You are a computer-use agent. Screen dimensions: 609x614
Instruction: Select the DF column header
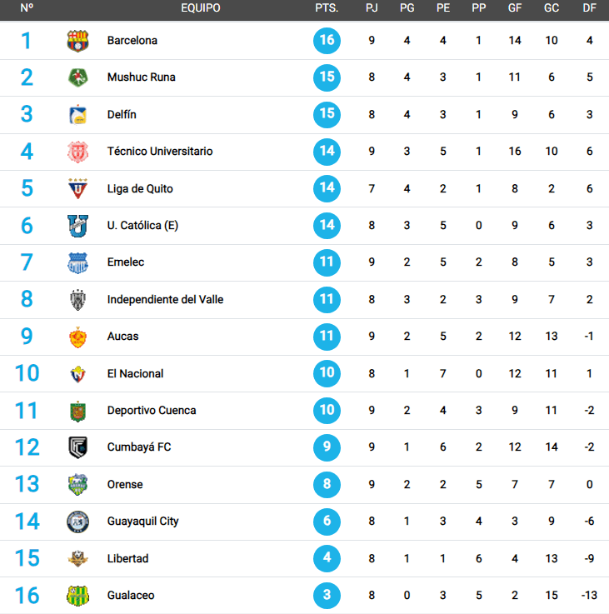pos(589,7)
